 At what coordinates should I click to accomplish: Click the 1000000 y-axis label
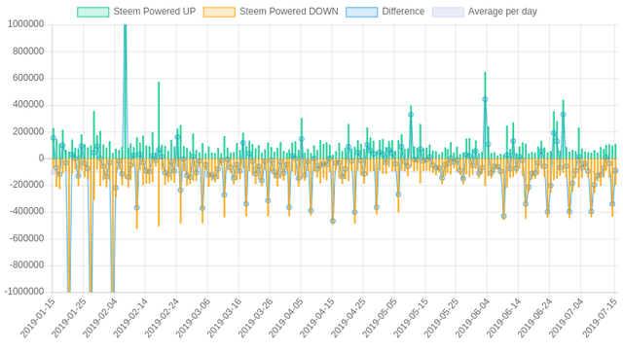pos(26,24)
